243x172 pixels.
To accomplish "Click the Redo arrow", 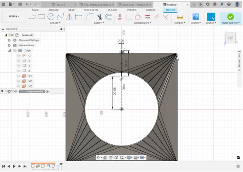I will (35, 4).
